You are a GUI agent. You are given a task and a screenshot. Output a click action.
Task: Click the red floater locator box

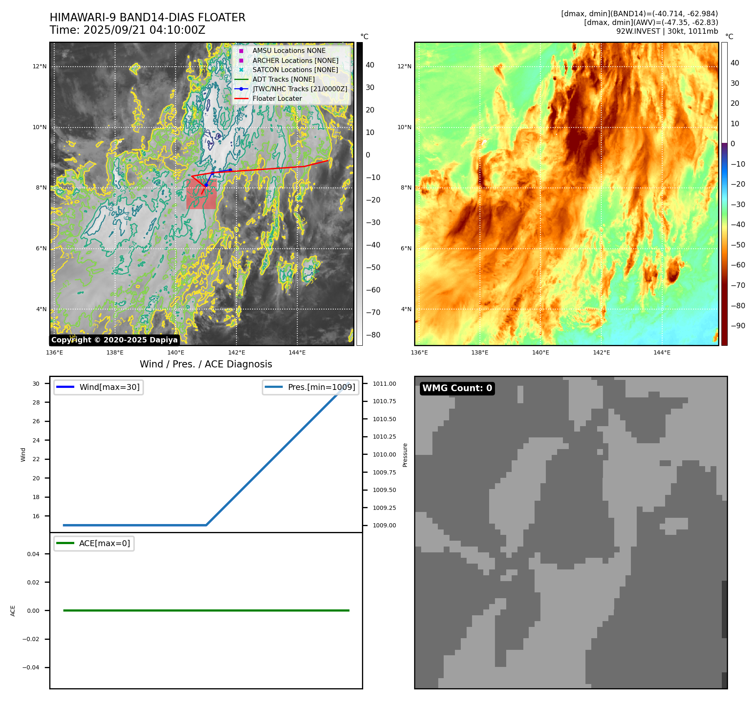coord(201,195)
